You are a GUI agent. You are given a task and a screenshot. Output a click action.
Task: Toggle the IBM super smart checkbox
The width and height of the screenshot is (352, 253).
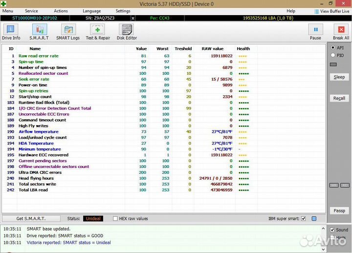[304, 219]
